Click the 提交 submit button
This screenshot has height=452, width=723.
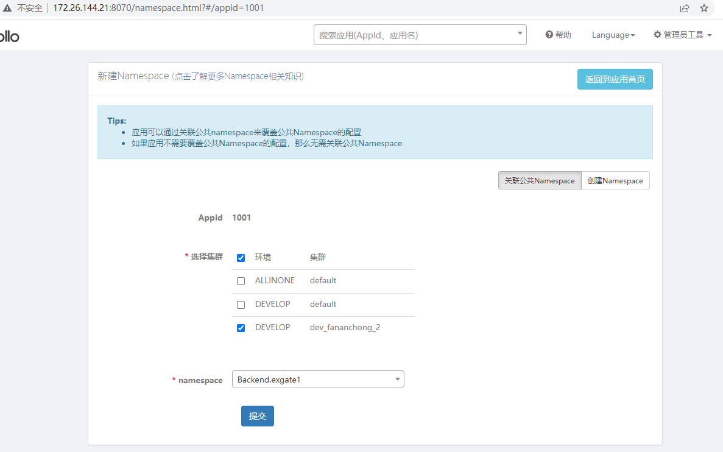257,416
